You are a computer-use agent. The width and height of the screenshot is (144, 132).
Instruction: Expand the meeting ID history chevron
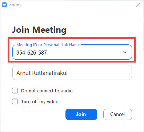point(125,52)
